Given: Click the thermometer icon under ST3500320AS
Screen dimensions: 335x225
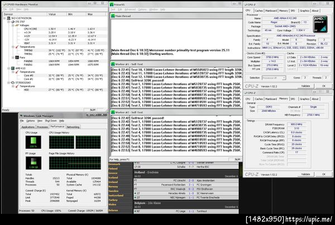Looking at the screenshot, I should tap(17, 86).
